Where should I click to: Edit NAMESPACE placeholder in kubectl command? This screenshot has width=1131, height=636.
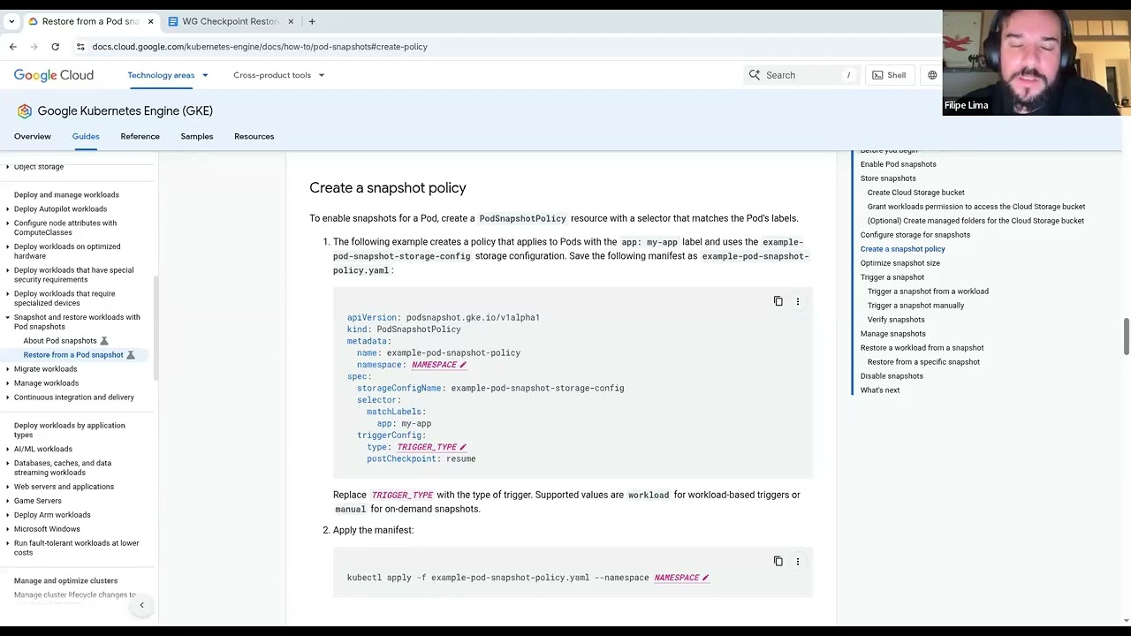point(682,578)
